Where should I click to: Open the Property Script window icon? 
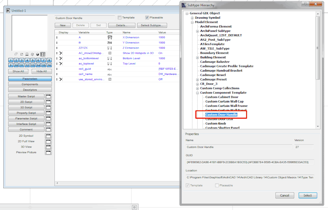[x=48, y=113]
